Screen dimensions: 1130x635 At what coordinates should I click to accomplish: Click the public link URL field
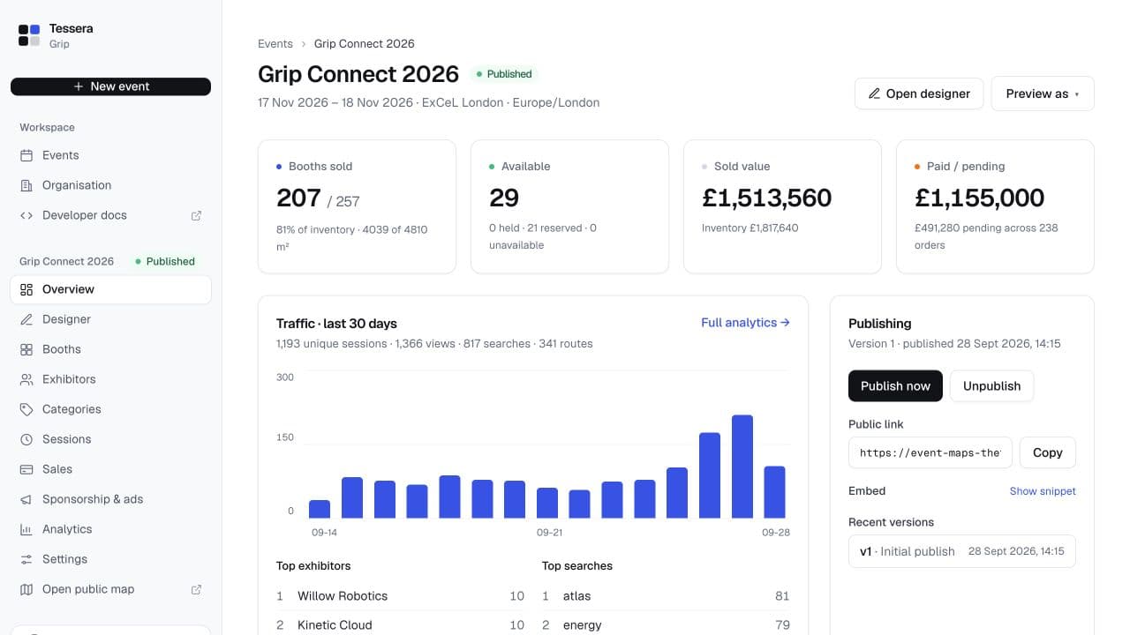point(930,452)
